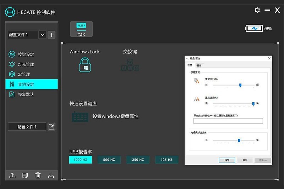284x189 pixels.
Task: Expand the 配置文件 1 profile dropdown
Action: point(42,35)
